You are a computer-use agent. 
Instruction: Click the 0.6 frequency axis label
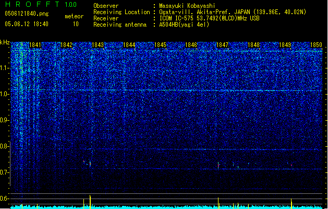click(5, 199)
